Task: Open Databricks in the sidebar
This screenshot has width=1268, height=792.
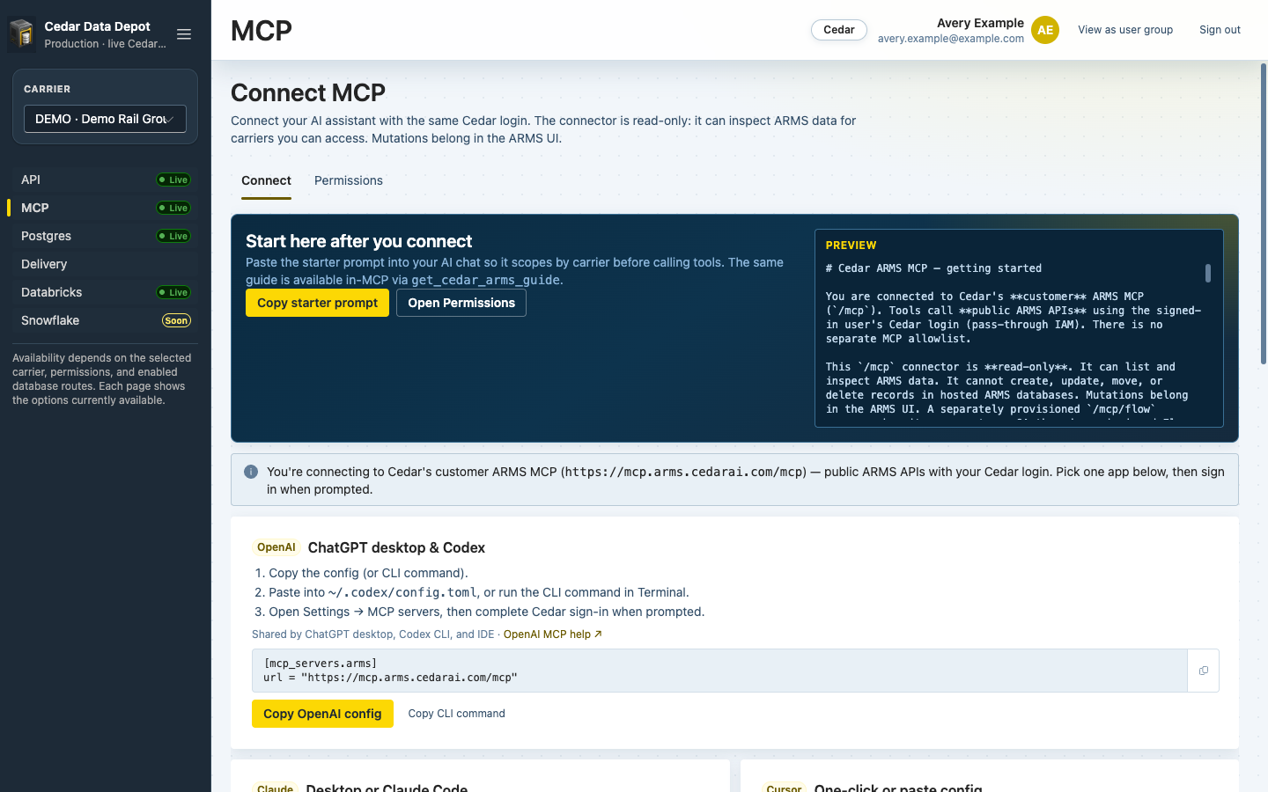Action: coord(106,292)
